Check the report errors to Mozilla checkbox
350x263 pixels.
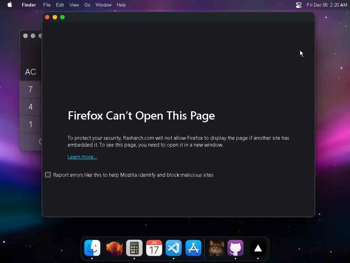click(x=48, y=175)
